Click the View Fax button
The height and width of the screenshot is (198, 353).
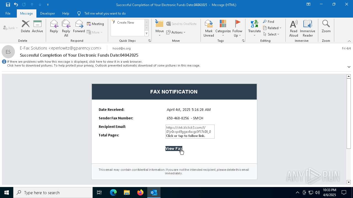174,148
